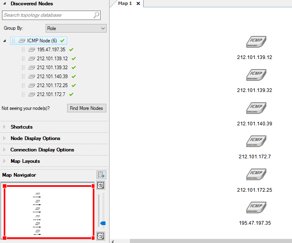Open the Group By Role dropdown
The image size is (292, 243).
coord(76,28)
